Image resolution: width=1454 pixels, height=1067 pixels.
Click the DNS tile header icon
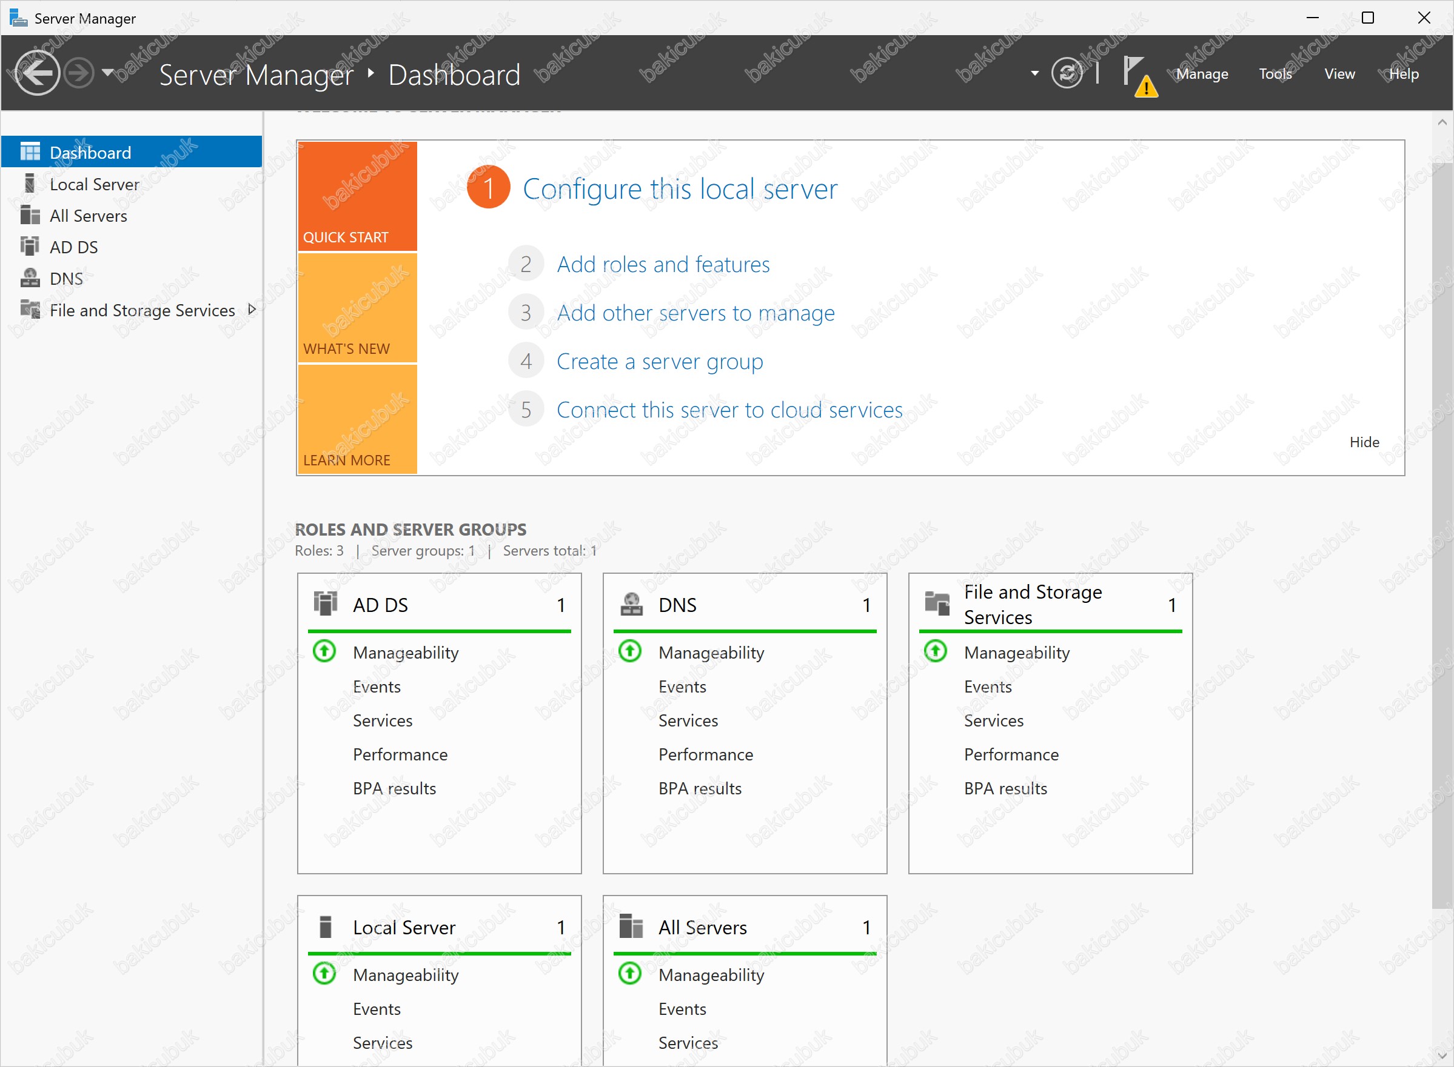pyautogui.click(x=631, y=603)
